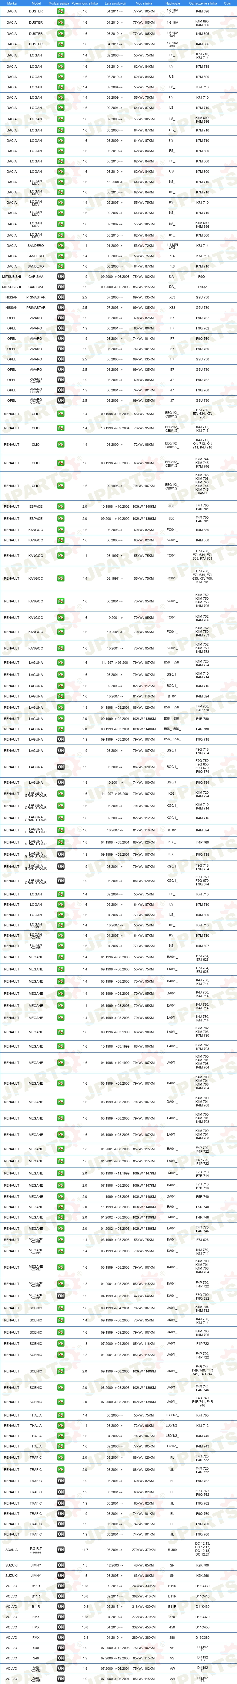
Task: Select the 12.8 engine capacity cell
Action: 85,1638
